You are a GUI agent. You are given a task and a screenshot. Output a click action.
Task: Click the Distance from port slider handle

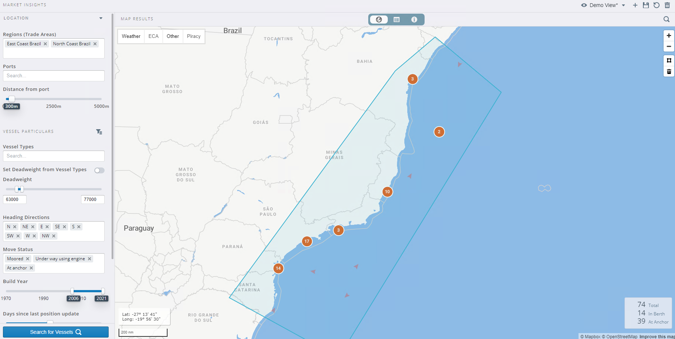[12, 99]
